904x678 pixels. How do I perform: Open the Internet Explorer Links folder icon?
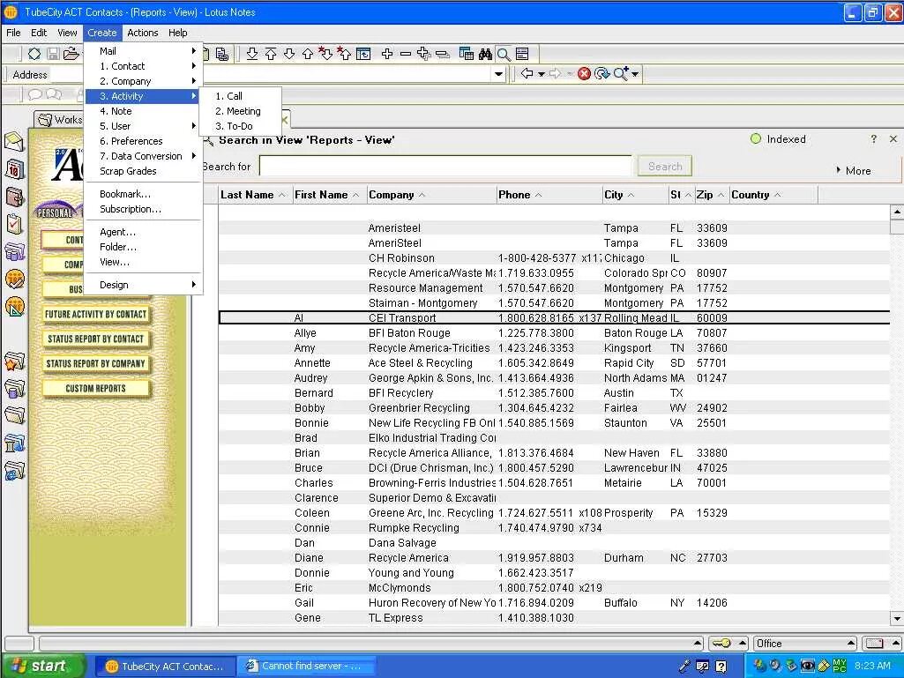(x=14, y=470)
